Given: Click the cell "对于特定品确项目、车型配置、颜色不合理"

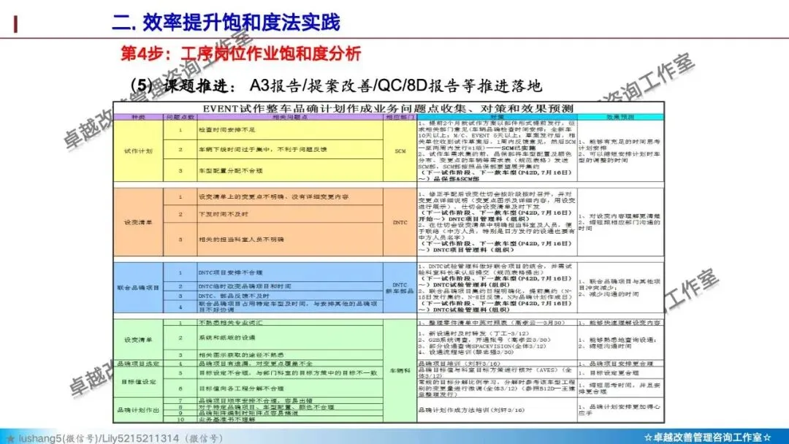Looking at the screenshot, I should click(x=290, y=406).
